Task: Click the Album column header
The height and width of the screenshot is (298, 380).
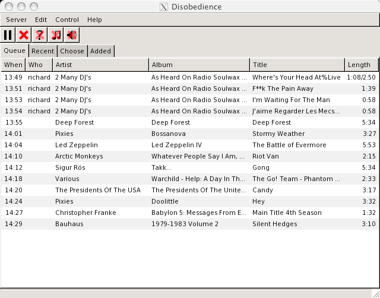Action: 199,65
